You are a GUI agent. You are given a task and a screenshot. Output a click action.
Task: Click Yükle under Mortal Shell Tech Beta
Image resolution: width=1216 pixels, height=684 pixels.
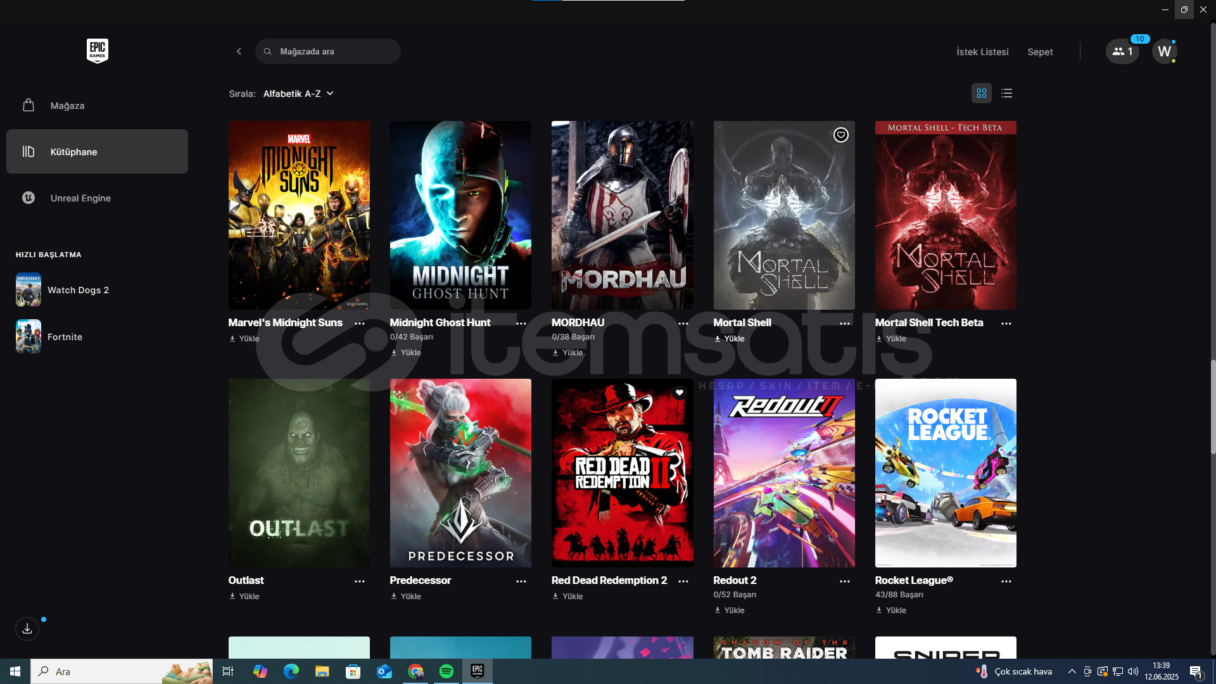pyautogui.click(x=891, y=339)
